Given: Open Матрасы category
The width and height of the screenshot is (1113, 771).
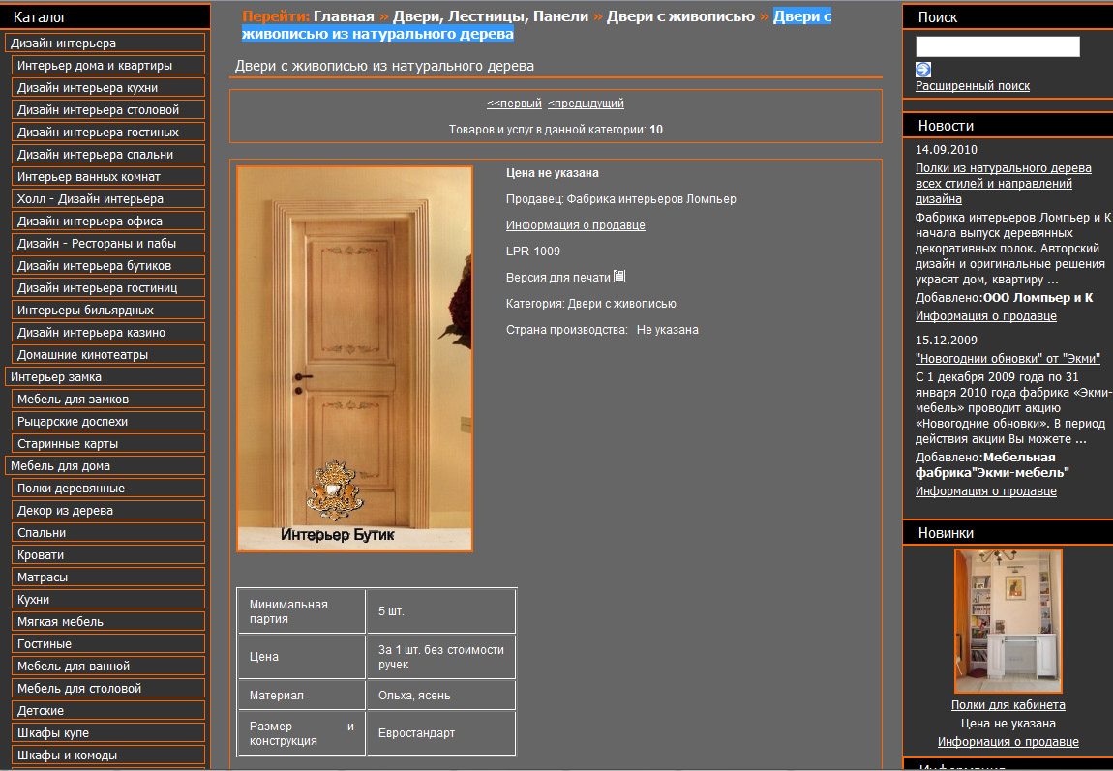Looking at the screenshot, I should tap(107, 577).
